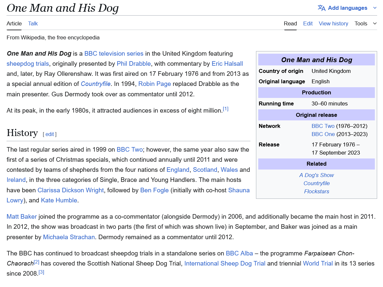The image size is (383, 287).
Task: Open BBC Two link in infobox Network row
Action: (x=323, y=126)
